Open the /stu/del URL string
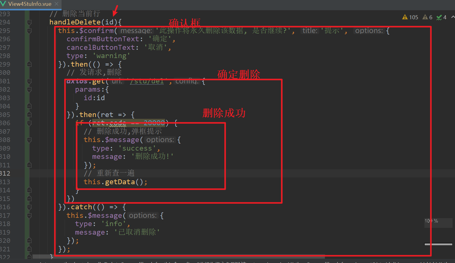Screen dimensions: 455x263 pyautogui.click(x=147, y=81)
